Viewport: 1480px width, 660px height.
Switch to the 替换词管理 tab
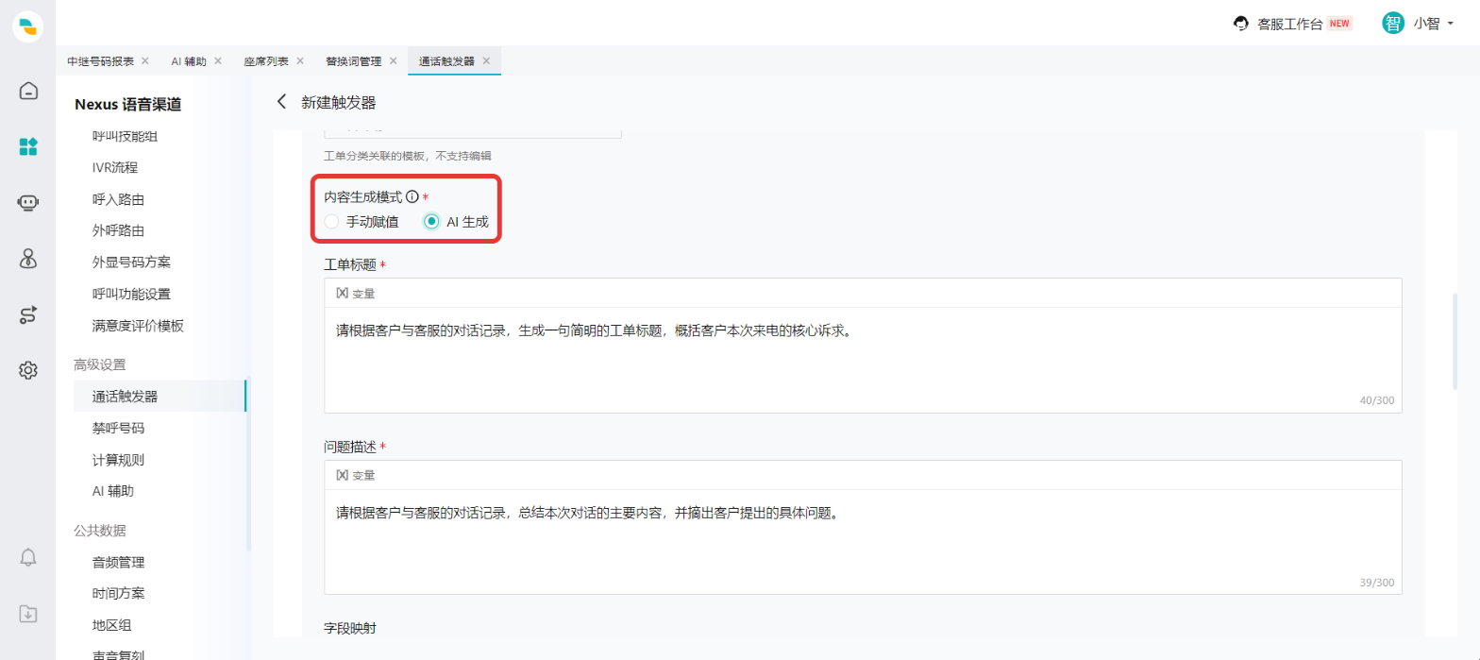(x=354, y=60)
